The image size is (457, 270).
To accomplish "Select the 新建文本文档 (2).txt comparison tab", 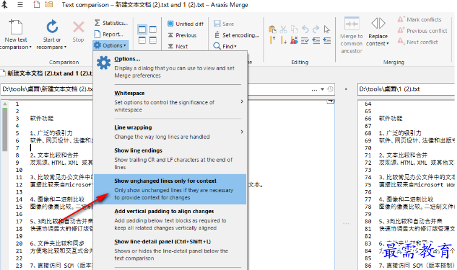I will pos(47,73).
